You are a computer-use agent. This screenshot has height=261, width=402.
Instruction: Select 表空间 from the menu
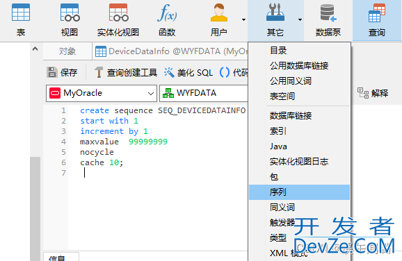[x=300, y=96]
